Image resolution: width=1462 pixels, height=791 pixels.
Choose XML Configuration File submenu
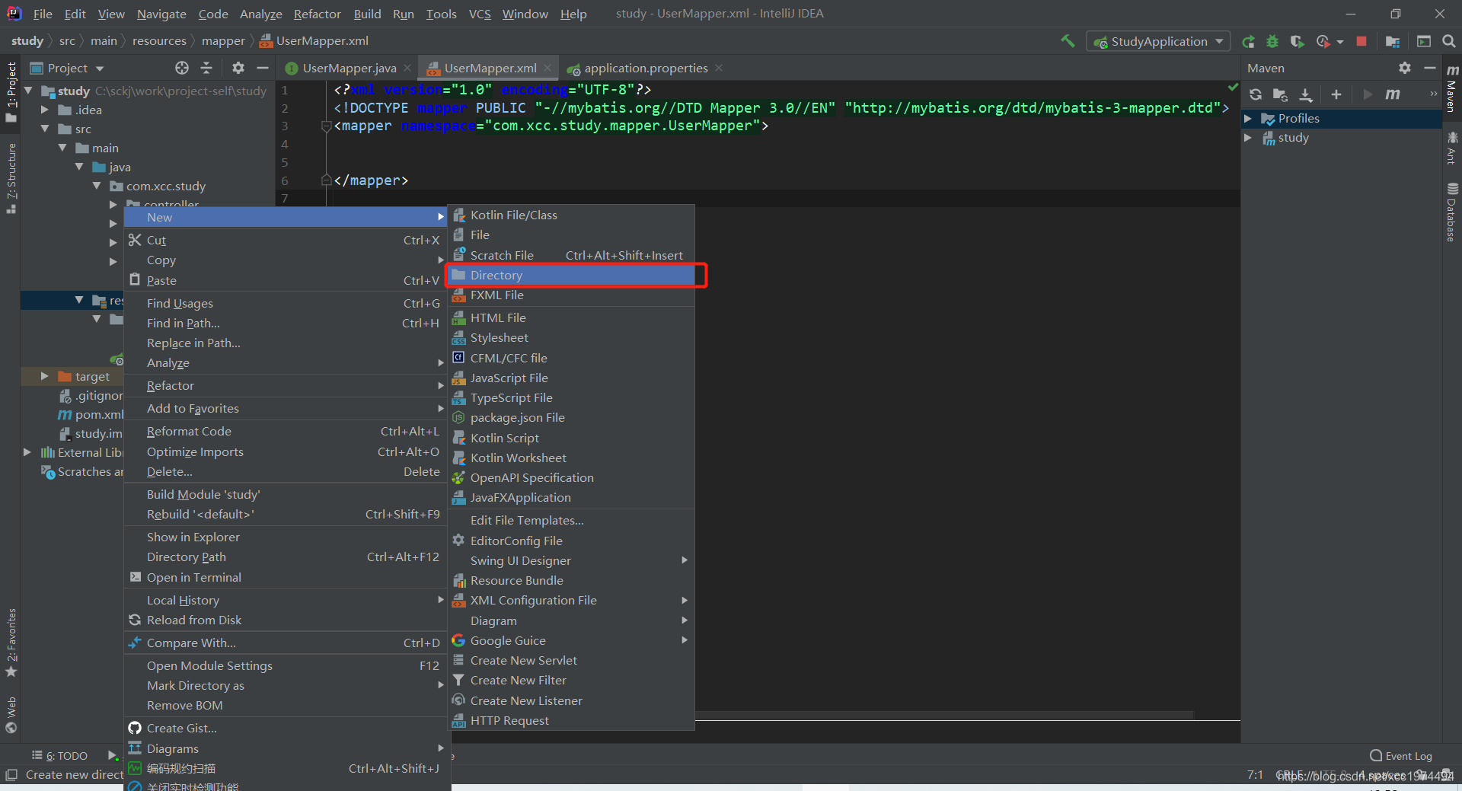click(x=571, y=600)
